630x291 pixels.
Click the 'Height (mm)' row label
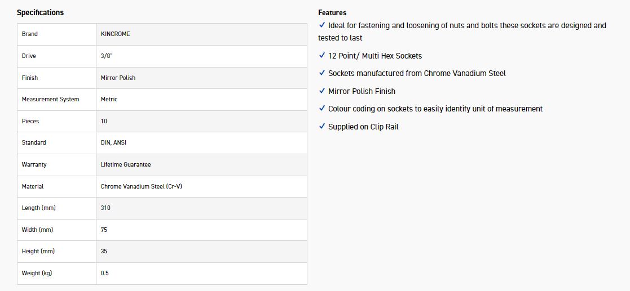coord(38,251)
